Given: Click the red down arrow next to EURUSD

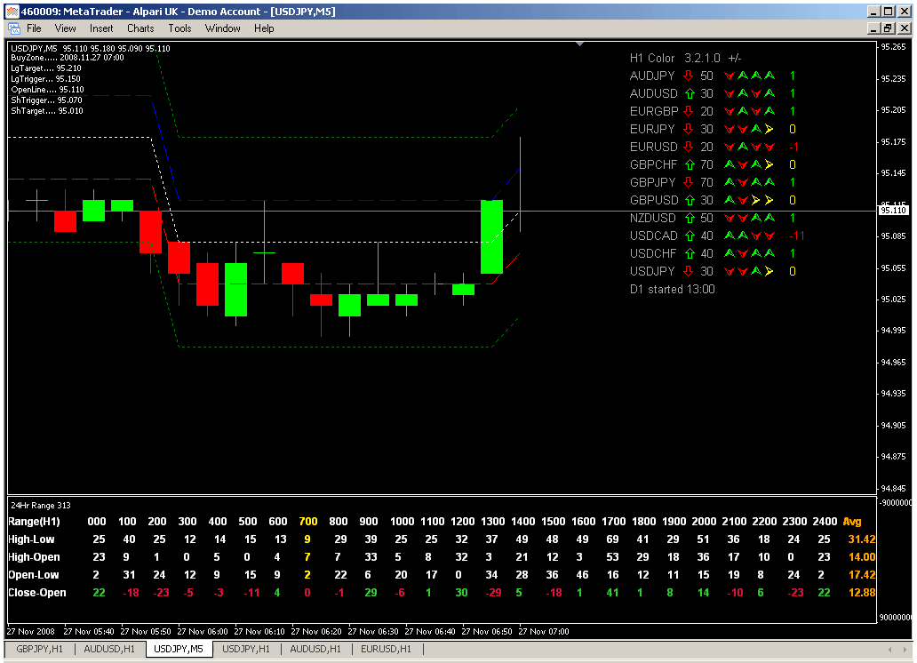Looking at the screenshot, I should (689, 147).
